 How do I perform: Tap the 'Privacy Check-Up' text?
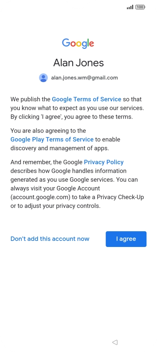click(x=121, y=197)
